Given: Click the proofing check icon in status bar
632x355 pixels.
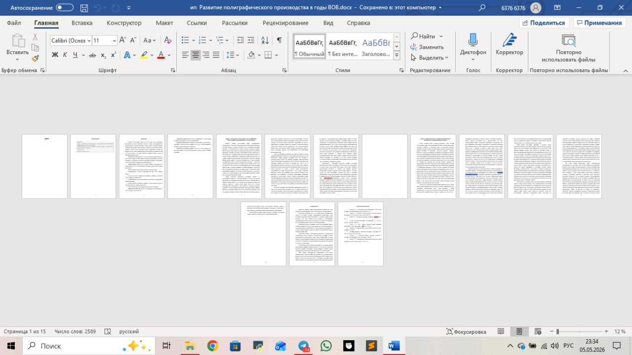Looking at the screenshot, I should (x=107, y=331).
